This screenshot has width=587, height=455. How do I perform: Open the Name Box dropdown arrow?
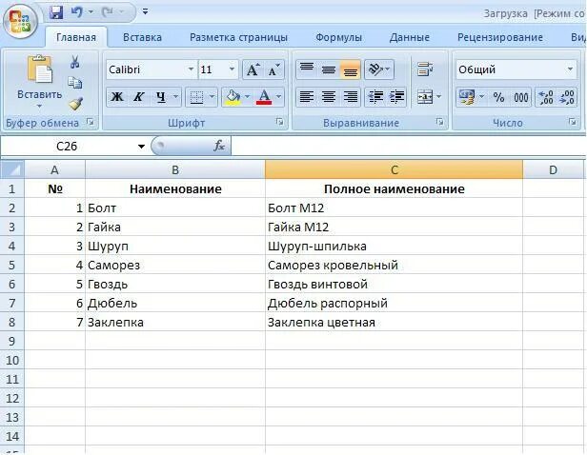tap(141, 147)
